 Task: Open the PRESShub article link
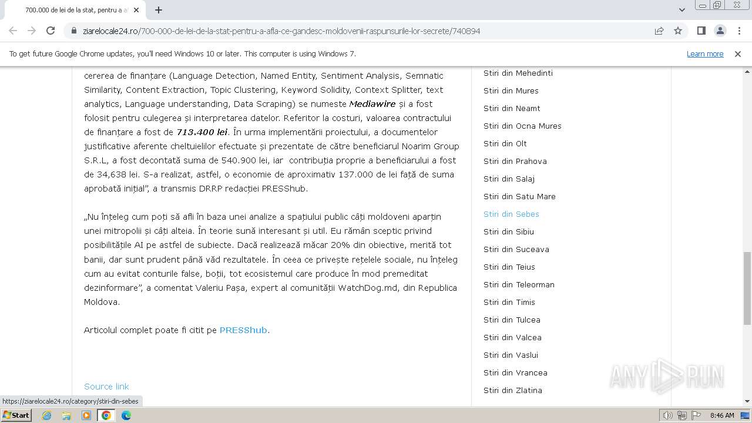[243, 330]
